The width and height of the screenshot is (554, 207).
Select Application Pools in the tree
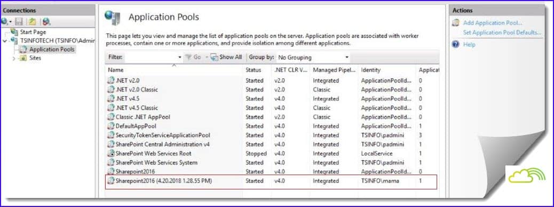(52, 49)
